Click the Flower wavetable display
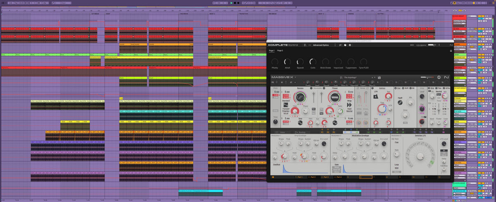Screen dimensions: 496x202 [x=335, y=97]
